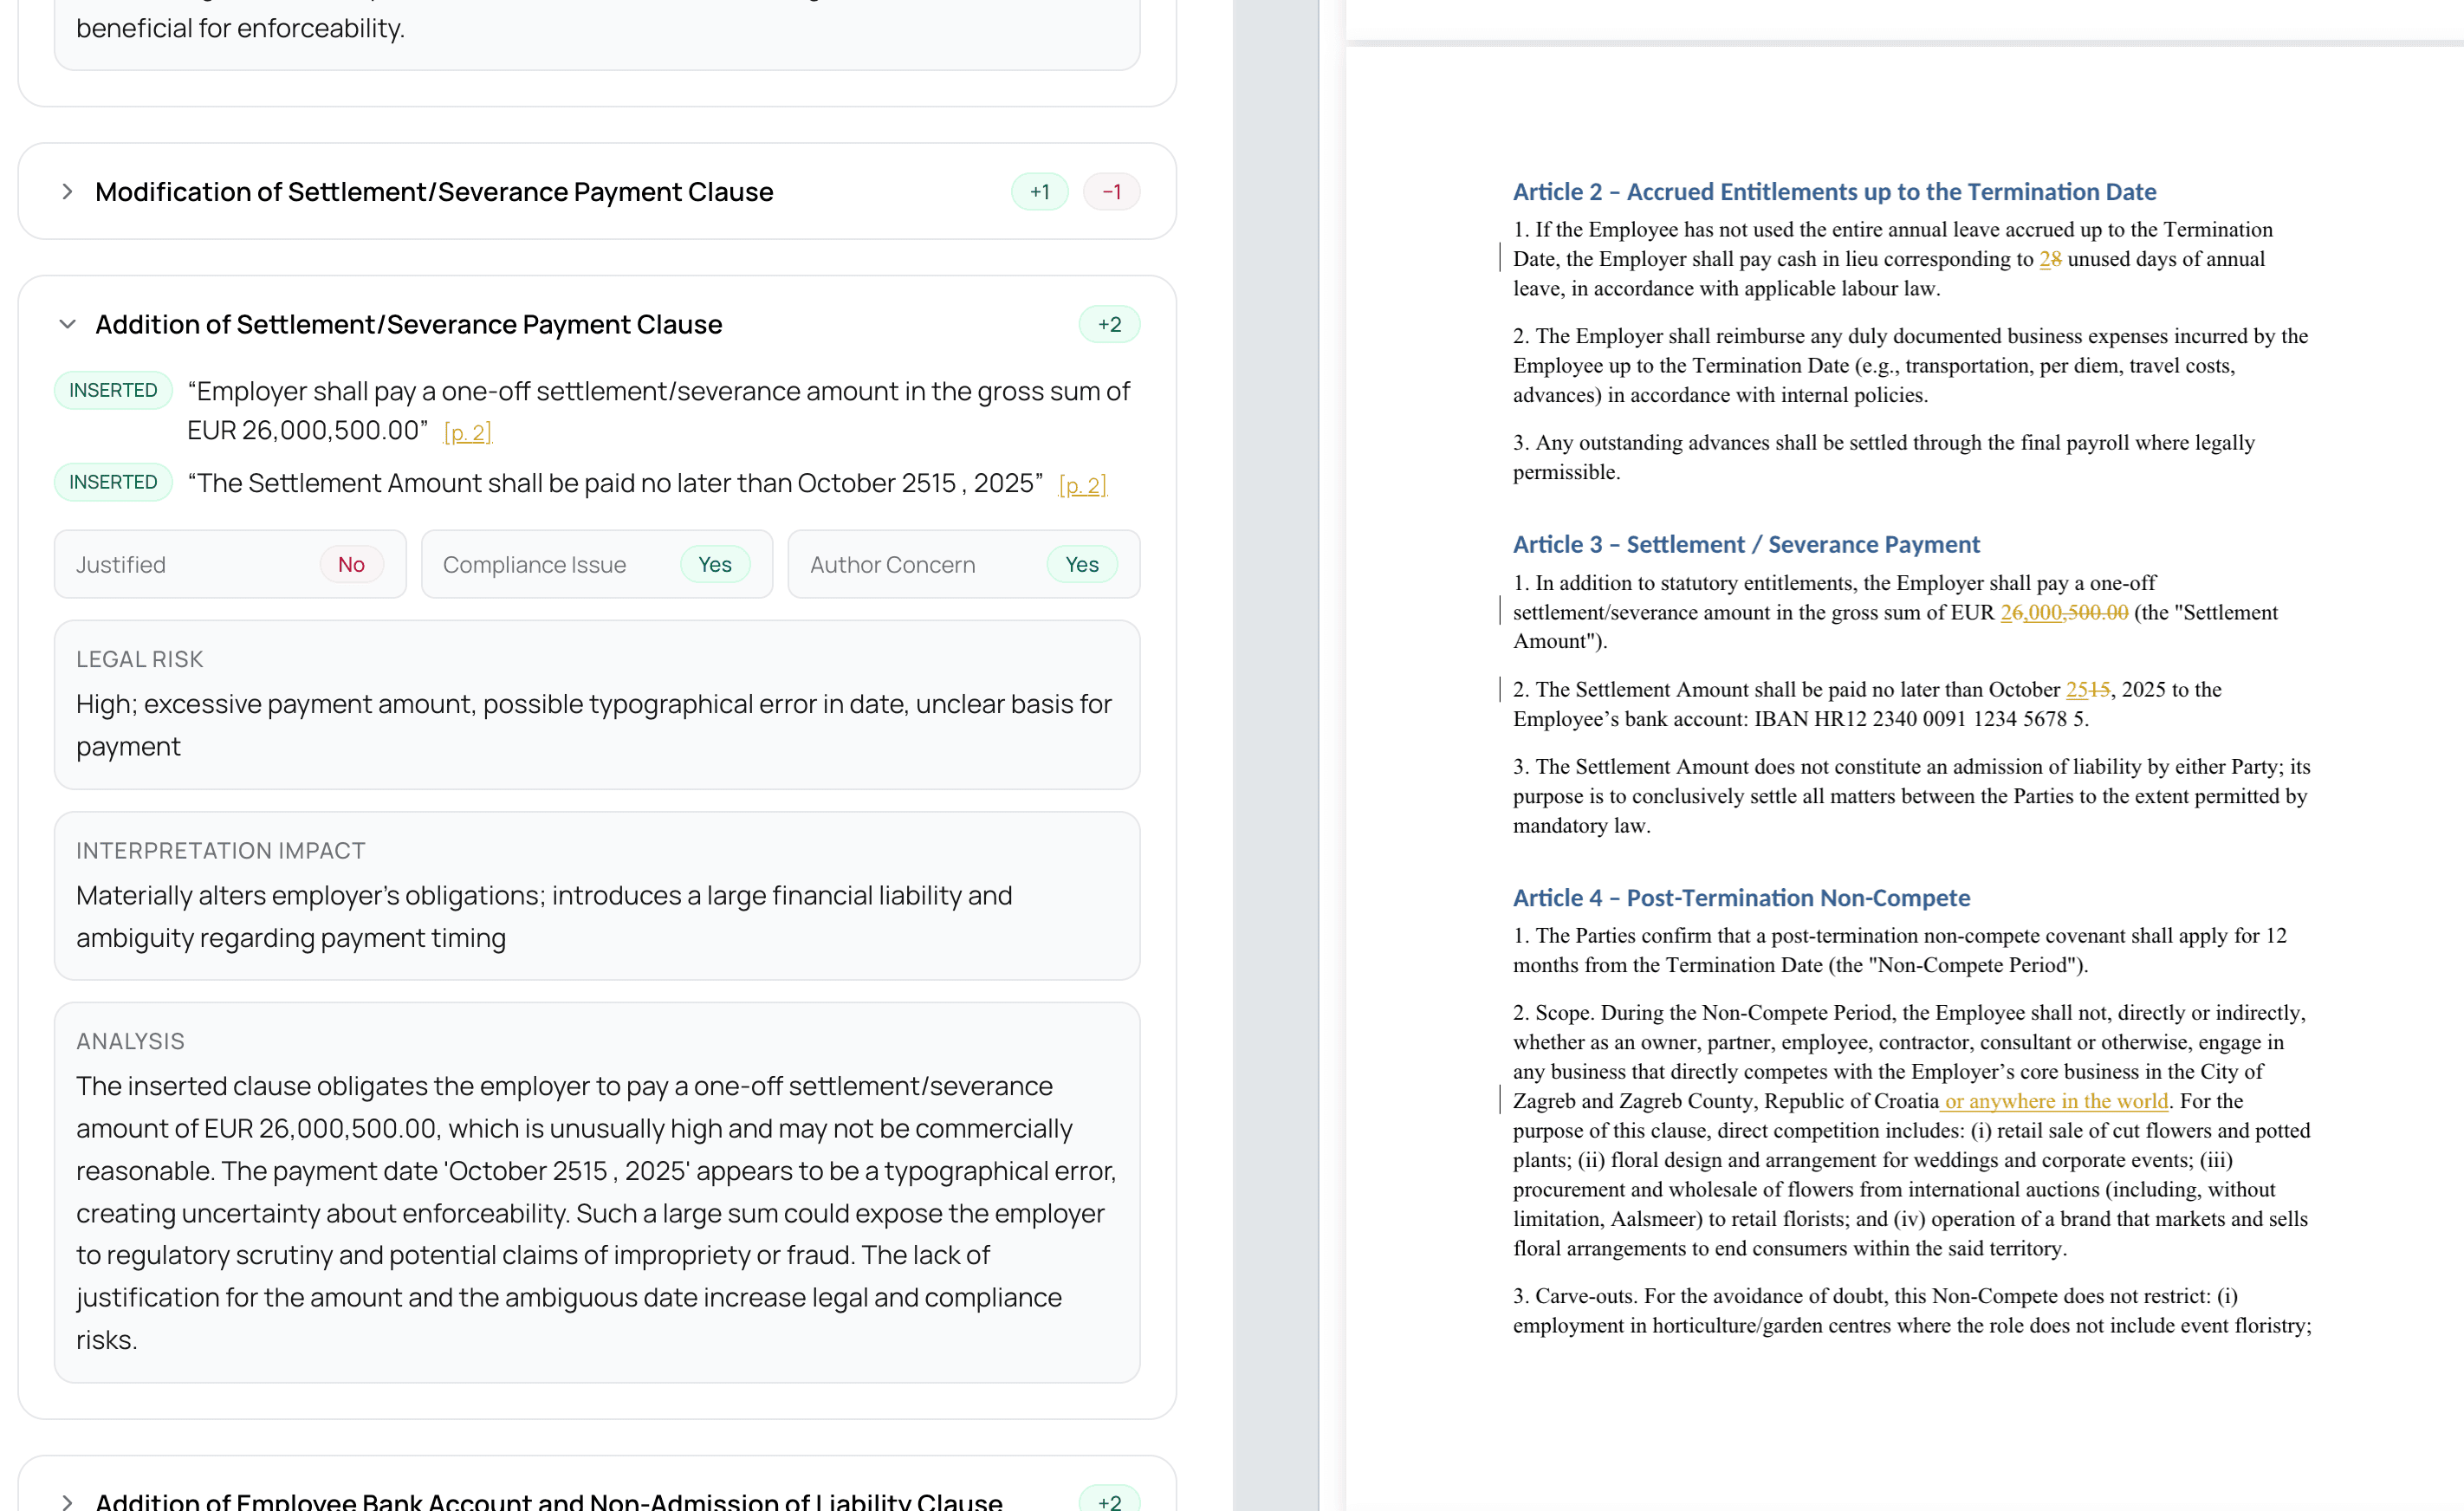
Task: Click the -1 deletion badge
Action: (1110, 191)
